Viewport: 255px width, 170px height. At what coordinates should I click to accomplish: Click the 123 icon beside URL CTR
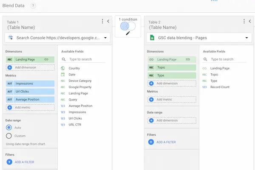(63, 125)
